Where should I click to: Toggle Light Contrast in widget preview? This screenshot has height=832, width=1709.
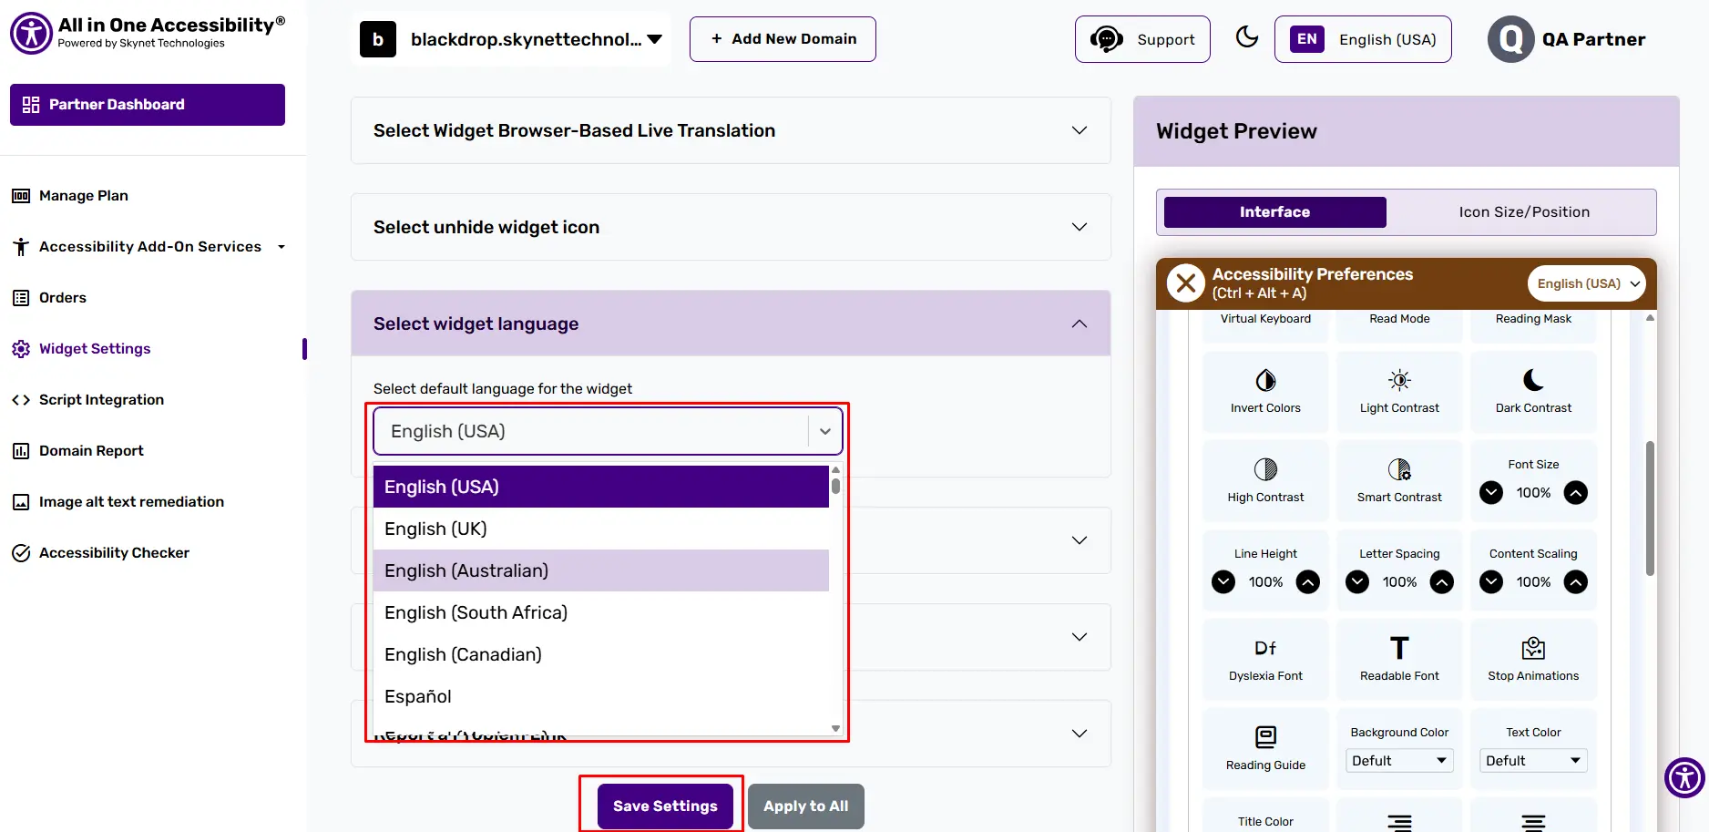[x=1399, y=392]
